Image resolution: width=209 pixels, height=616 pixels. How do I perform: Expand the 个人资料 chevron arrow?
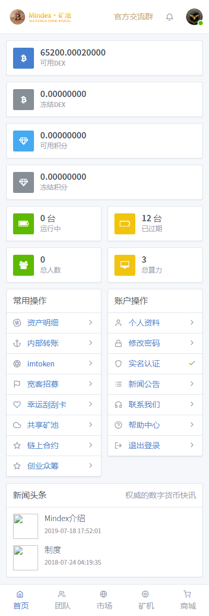tap(192, 322)
